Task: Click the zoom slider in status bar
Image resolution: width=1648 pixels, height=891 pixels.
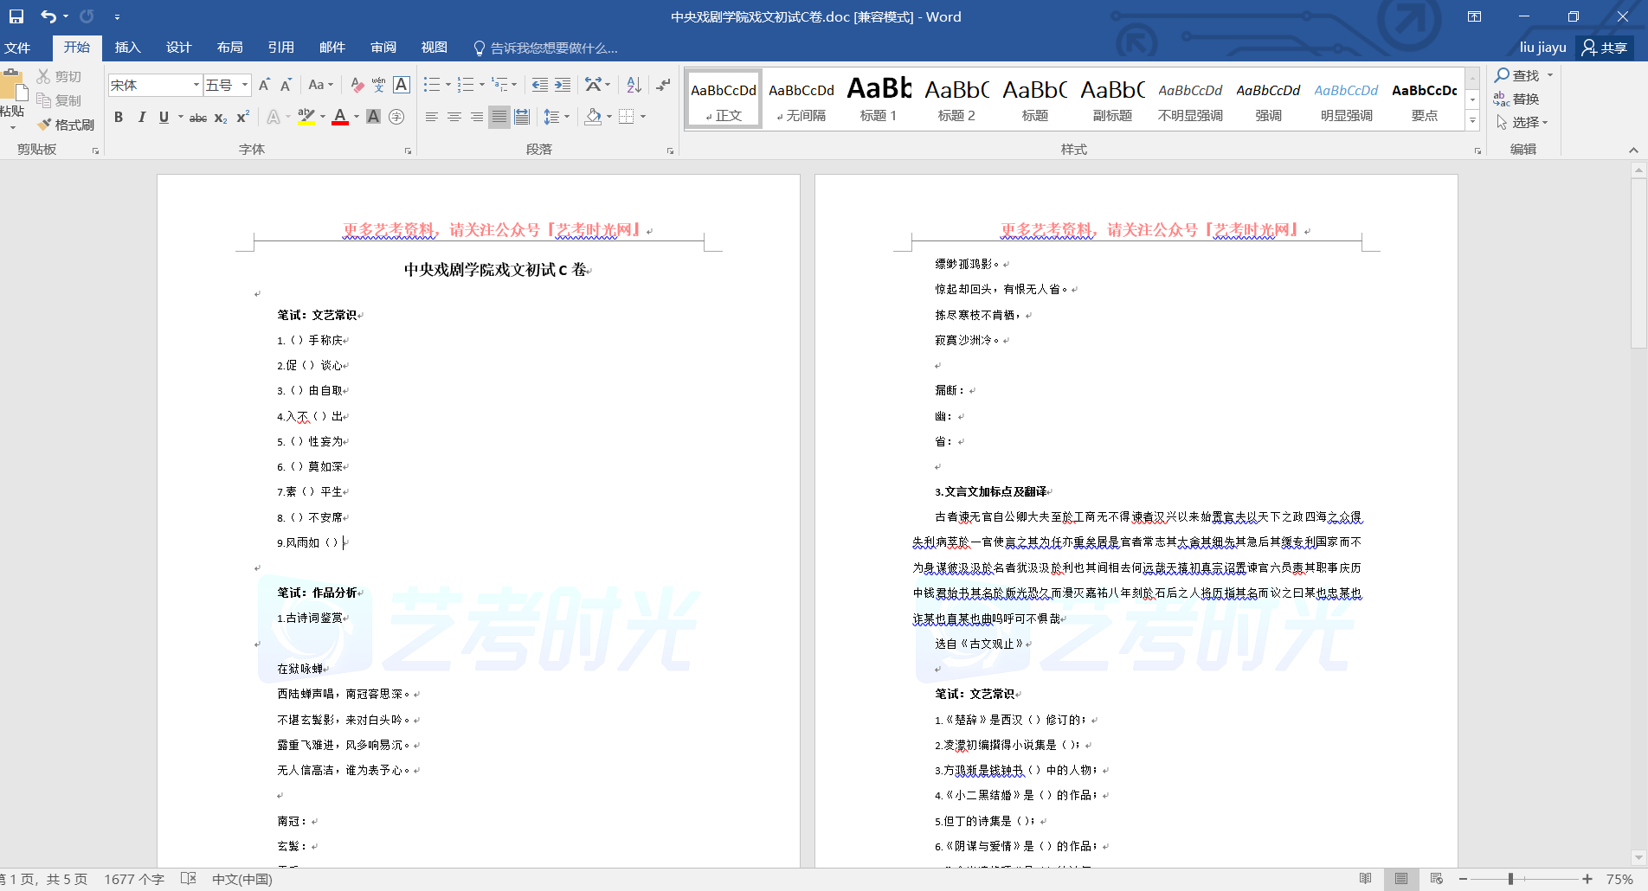Action: [x=1510, y=879]
